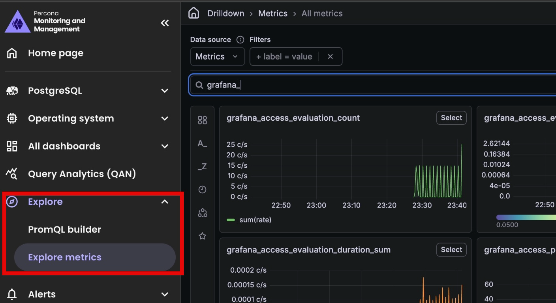Screen dimensions: 556x303
Task: Open the Explore metrics submenu item
Action: coord(95,257)
